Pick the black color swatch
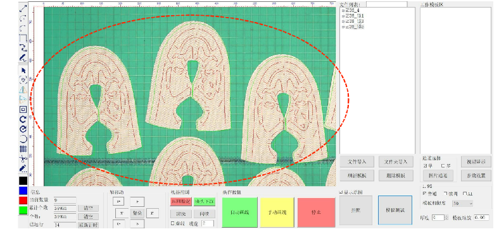499x234 pixels. click(23, 180)
